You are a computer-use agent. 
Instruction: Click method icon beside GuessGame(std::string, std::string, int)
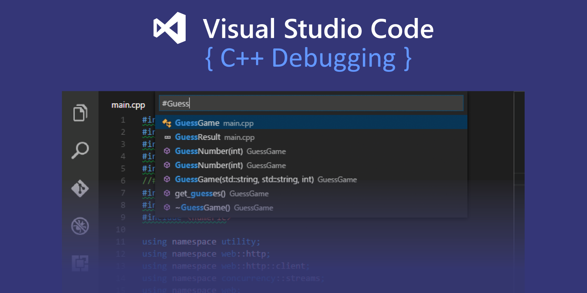point(167,179)
